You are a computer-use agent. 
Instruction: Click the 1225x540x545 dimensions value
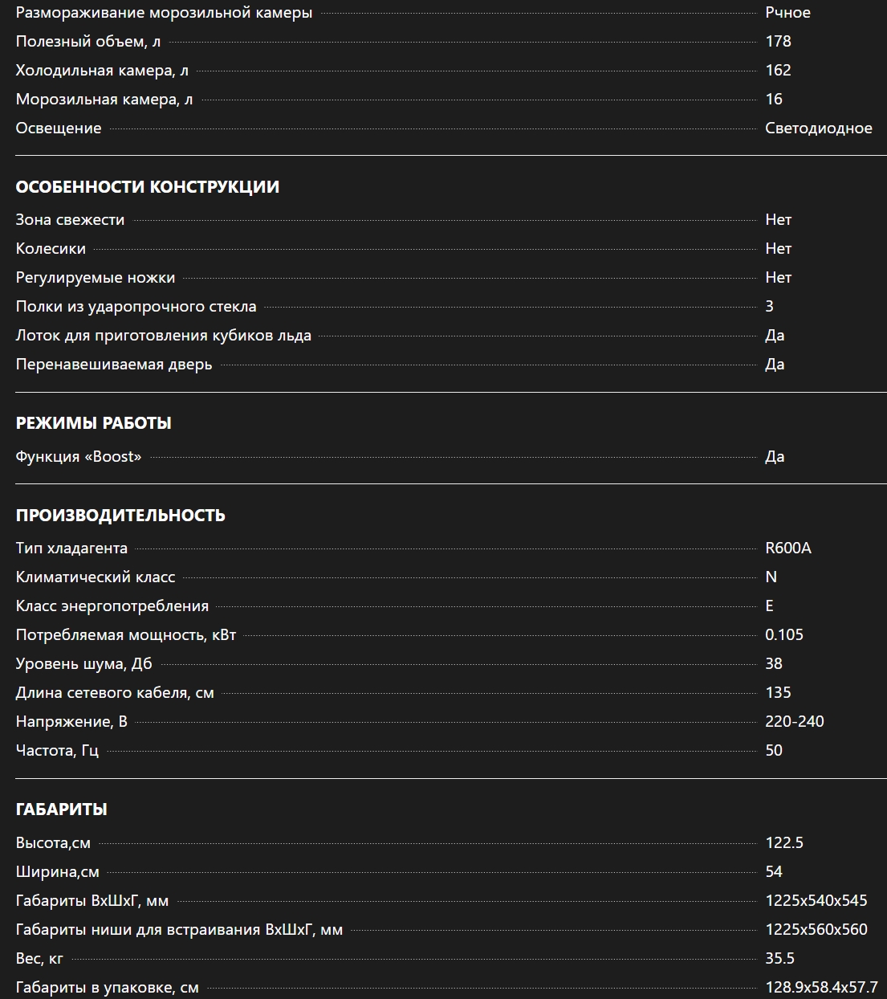coord(816,901)
